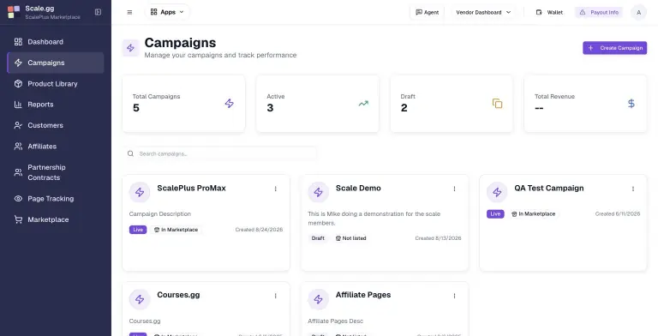Click Not listed tag on Scale Demo
This screenshot has height=336, width=658.
350,238
